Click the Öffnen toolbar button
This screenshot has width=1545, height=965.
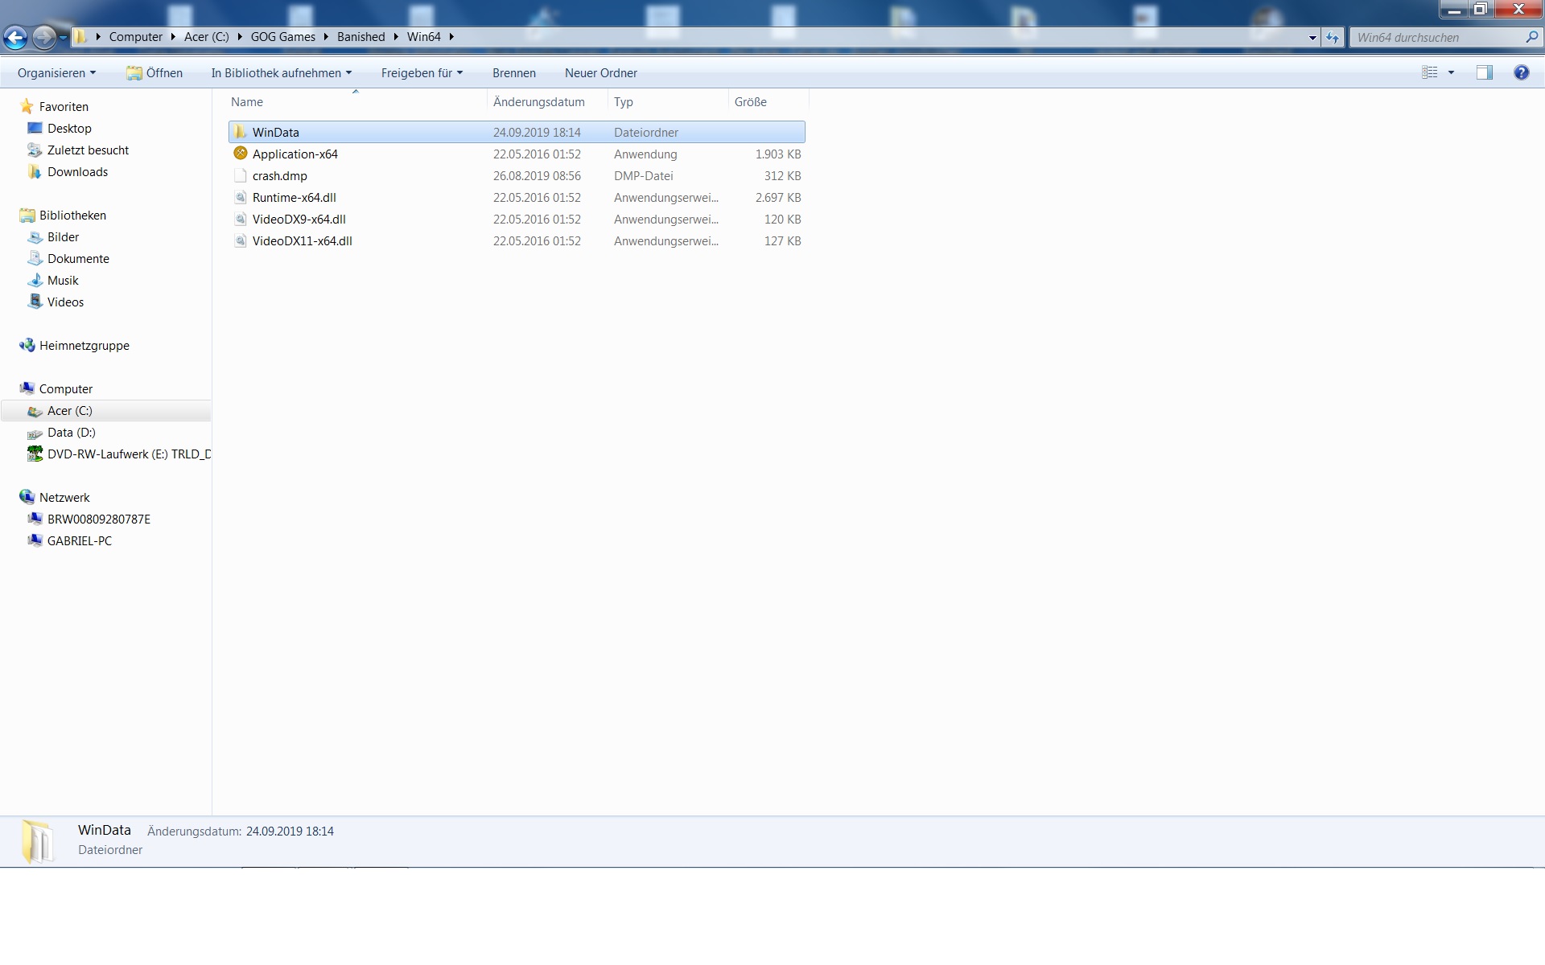click(x=154, y=73)
